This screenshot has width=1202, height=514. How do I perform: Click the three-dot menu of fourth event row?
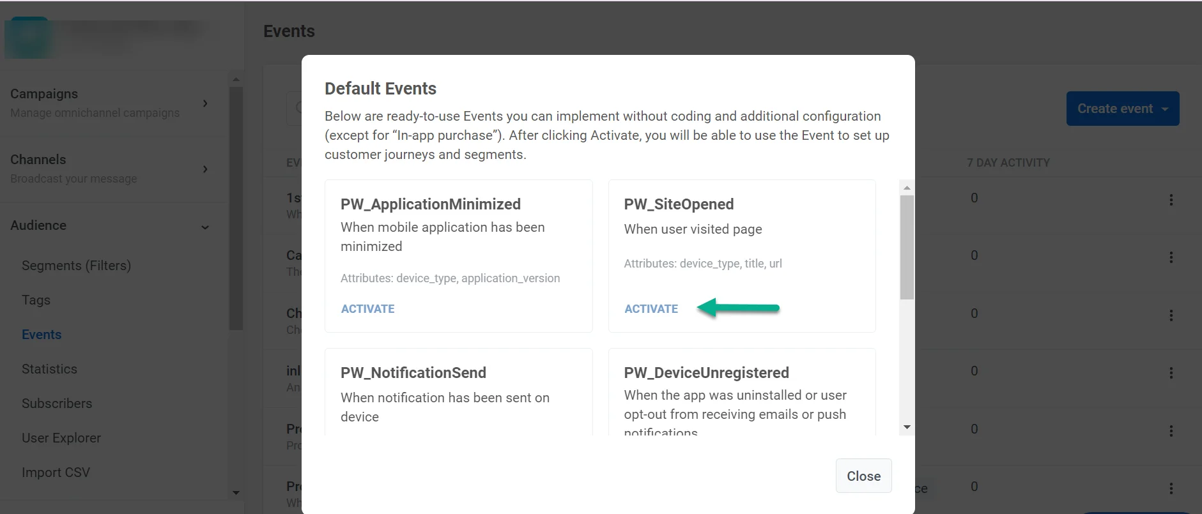point(1171,373)
